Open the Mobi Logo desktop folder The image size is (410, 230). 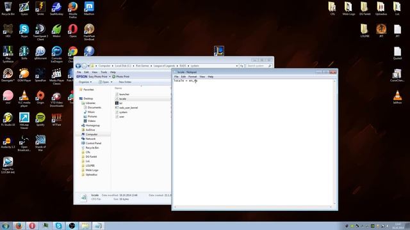[348, 8]
